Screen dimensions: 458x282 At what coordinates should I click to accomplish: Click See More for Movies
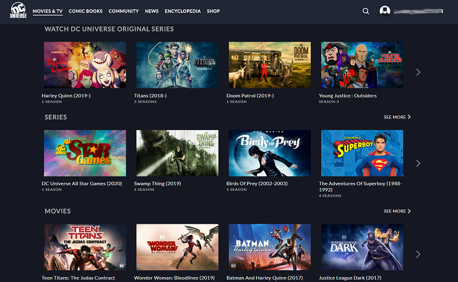tap(397, 211)
